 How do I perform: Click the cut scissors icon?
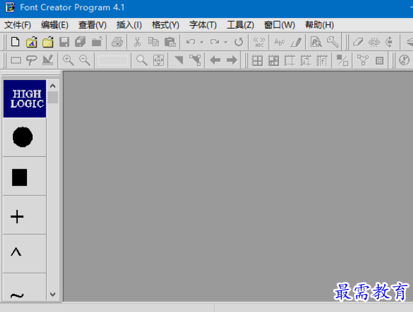pyautogui.click(x=137, y=42)
